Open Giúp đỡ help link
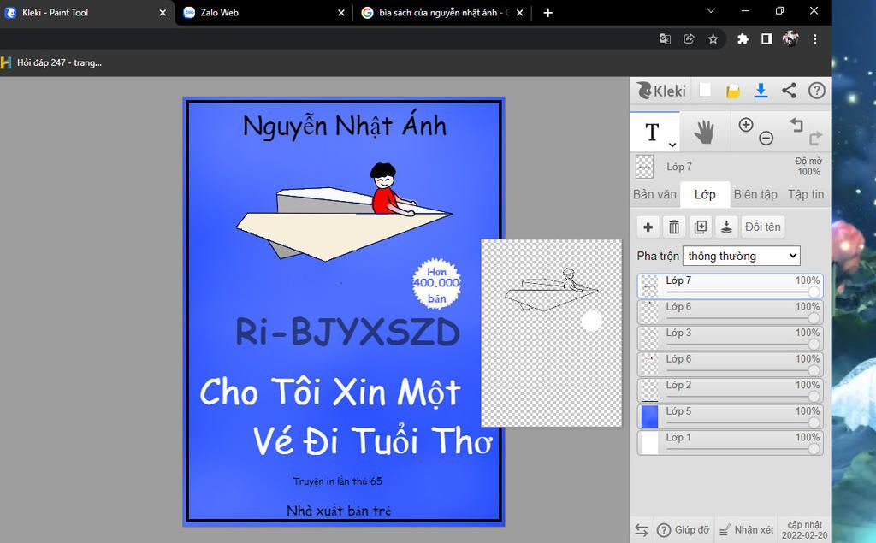 point(683,529)
